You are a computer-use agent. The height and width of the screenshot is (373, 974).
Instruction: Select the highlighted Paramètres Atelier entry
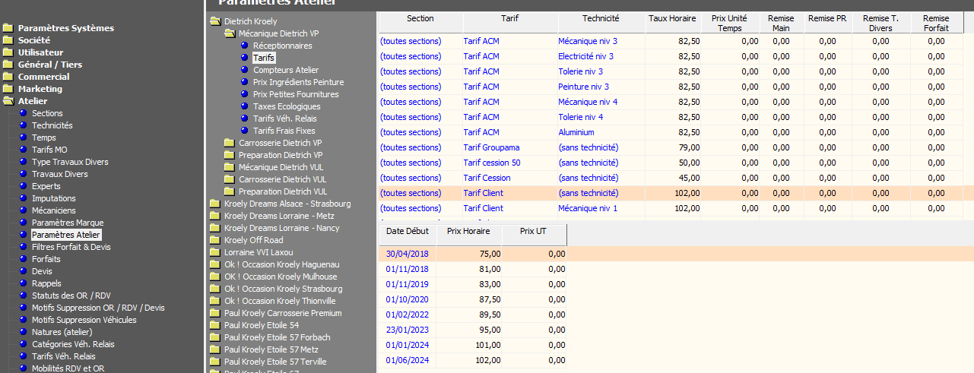coord(66,235)
